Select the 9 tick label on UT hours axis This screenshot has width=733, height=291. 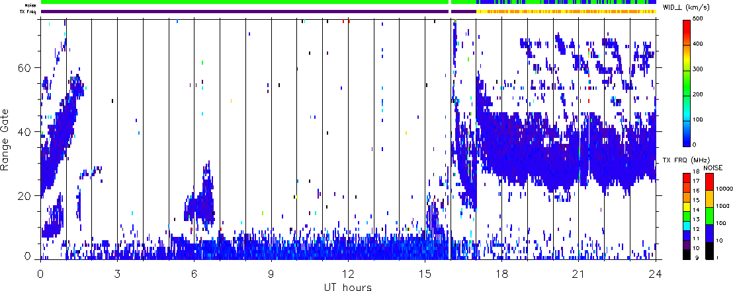click(x=271, y=274)
